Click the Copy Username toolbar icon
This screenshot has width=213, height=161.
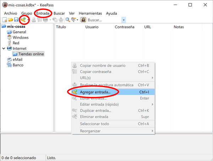click(x=34, y=20)
